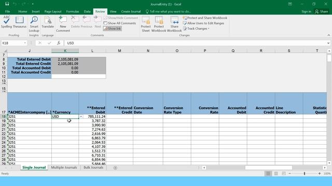Collapse the ribbon with the chevron
The height and width of the screenshot is (186, 332).
click(328, 35)
